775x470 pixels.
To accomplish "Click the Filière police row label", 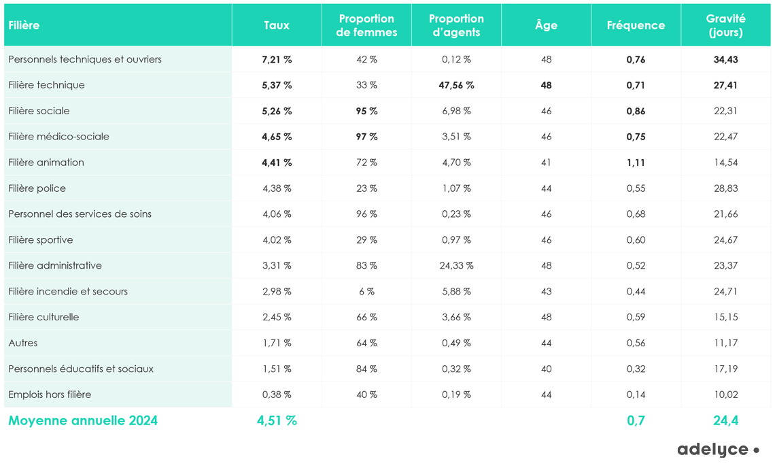I will click(x=37, y=188).
